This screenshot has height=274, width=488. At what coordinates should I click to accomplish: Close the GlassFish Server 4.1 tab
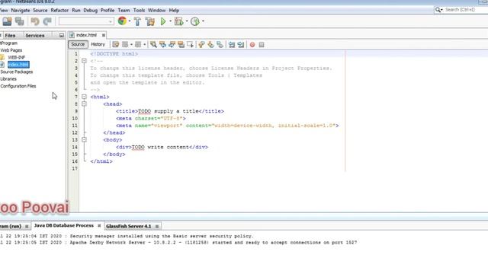tap(157, 226)
